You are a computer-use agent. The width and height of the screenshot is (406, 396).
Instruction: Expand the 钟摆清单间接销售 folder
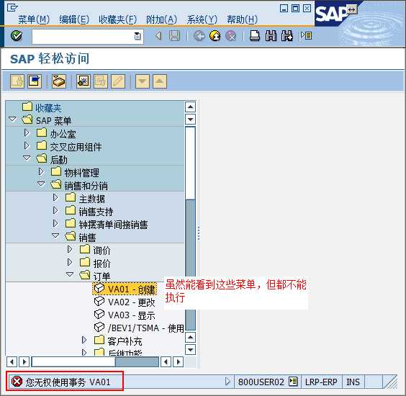point(55,223)
